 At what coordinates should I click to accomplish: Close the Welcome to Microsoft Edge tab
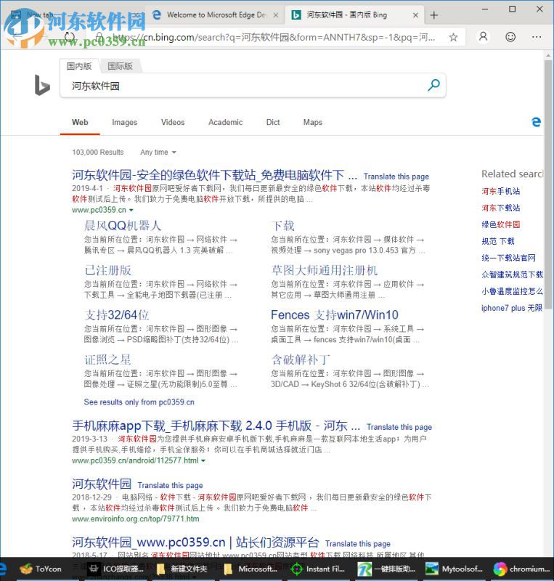pyautogui.click(x=276, y=15)
